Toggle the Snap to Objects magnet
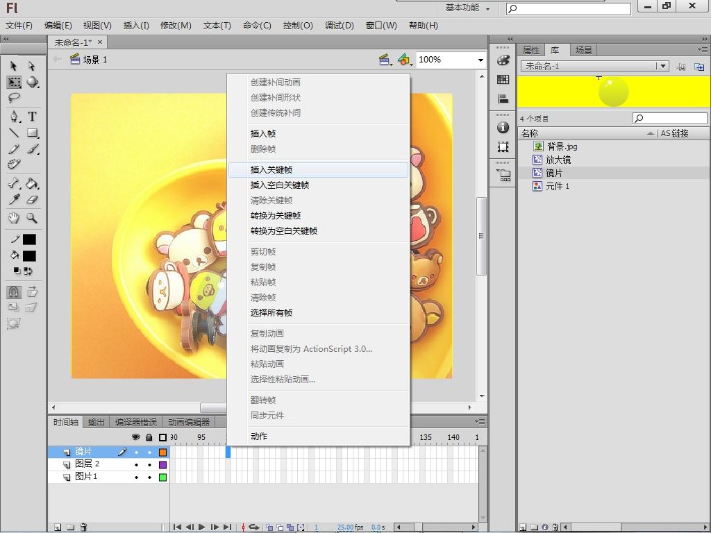The image size is (711, 533). (x=14, y=291)
